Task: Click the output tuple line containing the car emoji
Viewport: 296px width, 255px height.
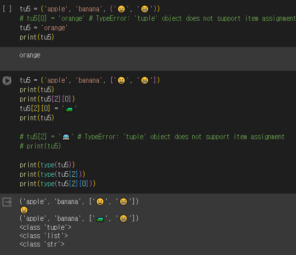Action: (79, 218)
